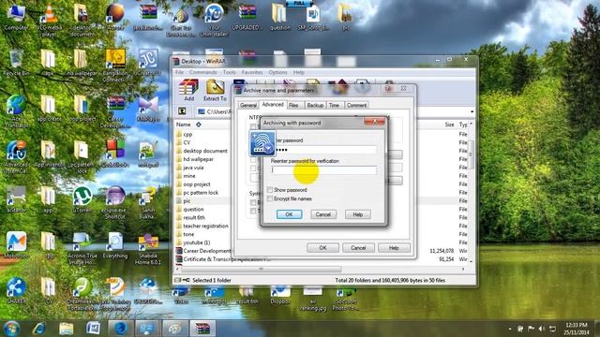Click the Reenter password for verification field

pos(323,169)
